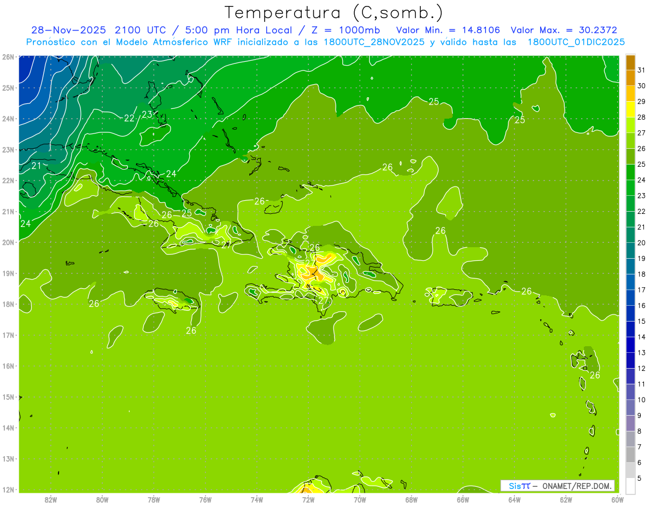Click longitude axis label "80W"
This screenshot has height=507, width=656.
point(102,499)
